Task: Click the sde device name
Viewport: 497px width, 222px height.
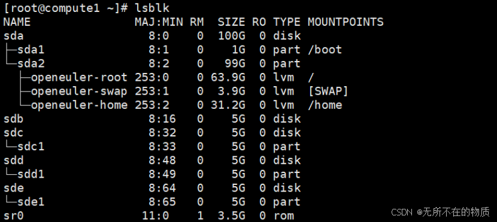Action: 14,188
